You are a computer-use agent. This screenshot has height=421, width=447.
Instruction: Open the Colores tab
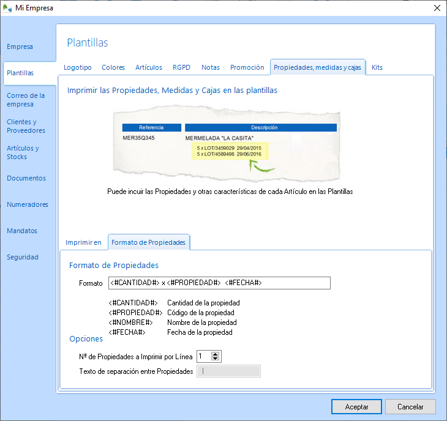tap(113, 67)
